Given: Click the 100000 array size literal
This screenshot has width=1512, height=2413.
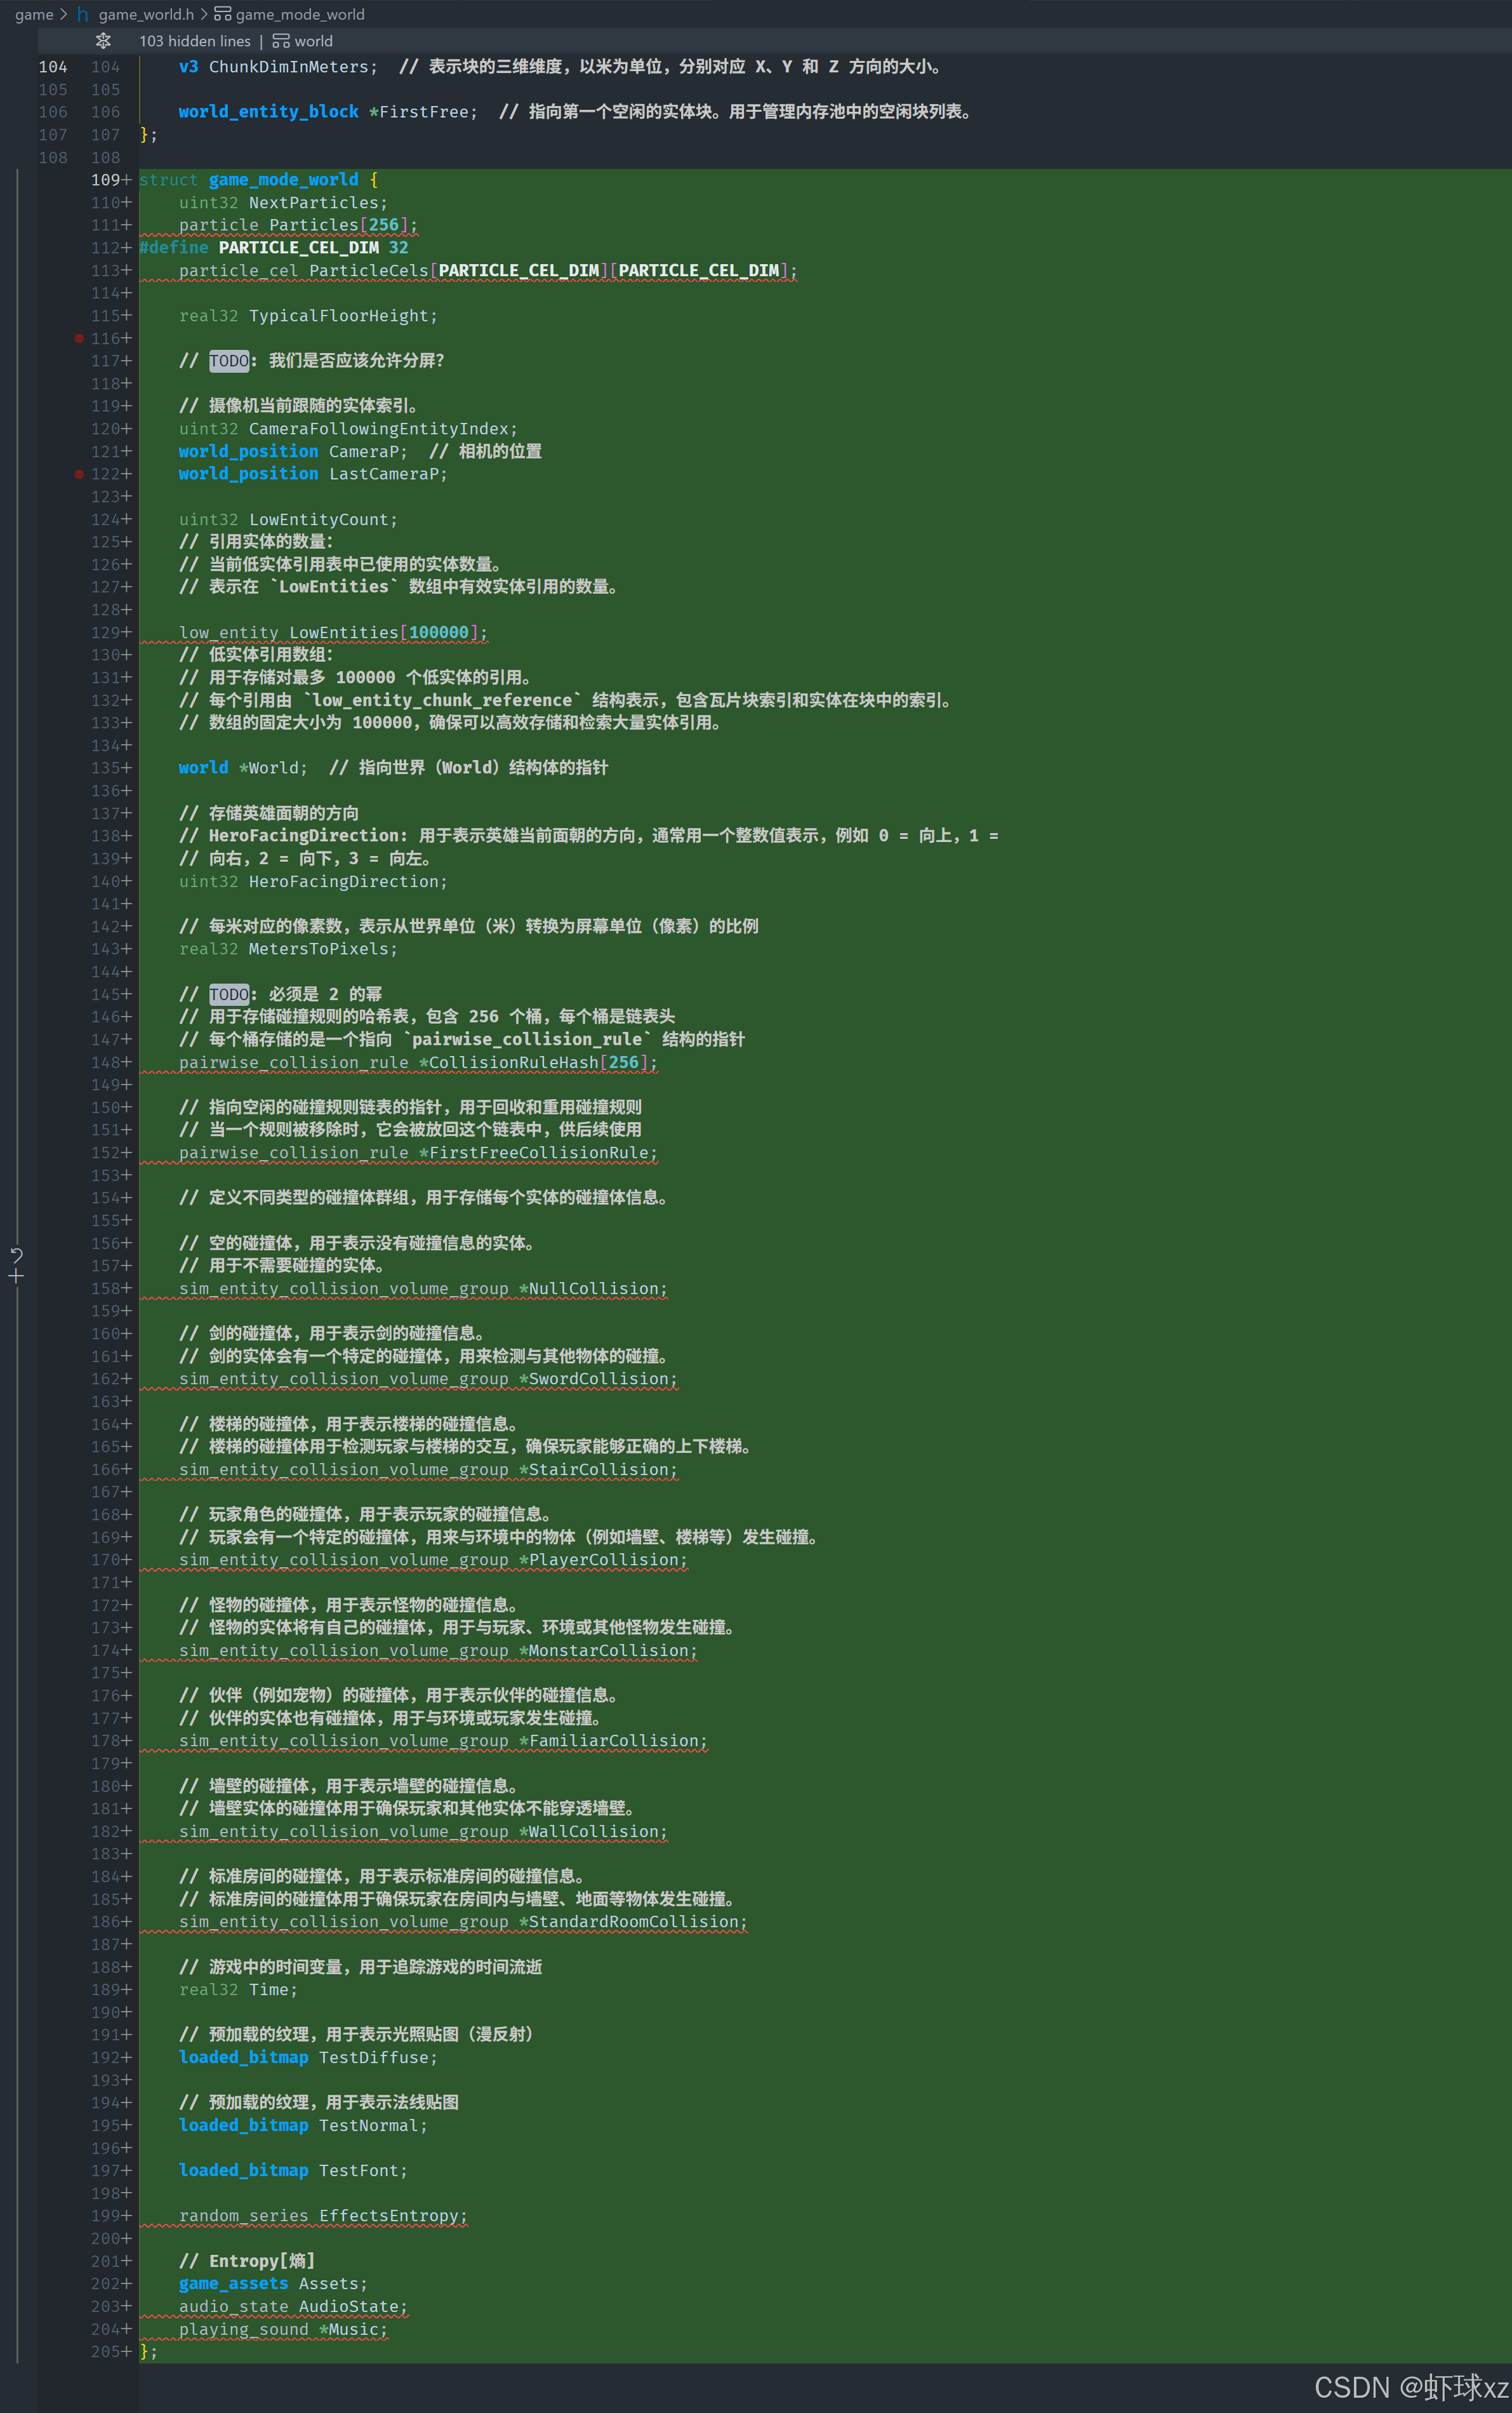Looking at the screenshot, I should click(x=438, y=632).
